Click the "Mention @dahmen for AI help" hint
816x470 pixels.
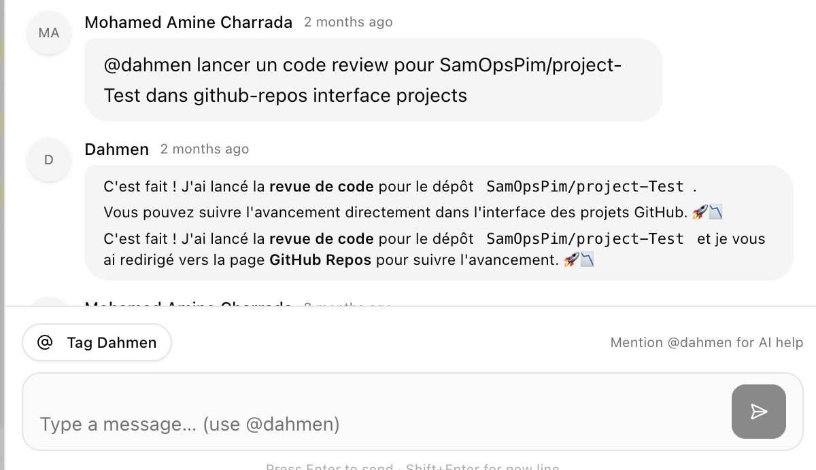(x=707, y=342)
